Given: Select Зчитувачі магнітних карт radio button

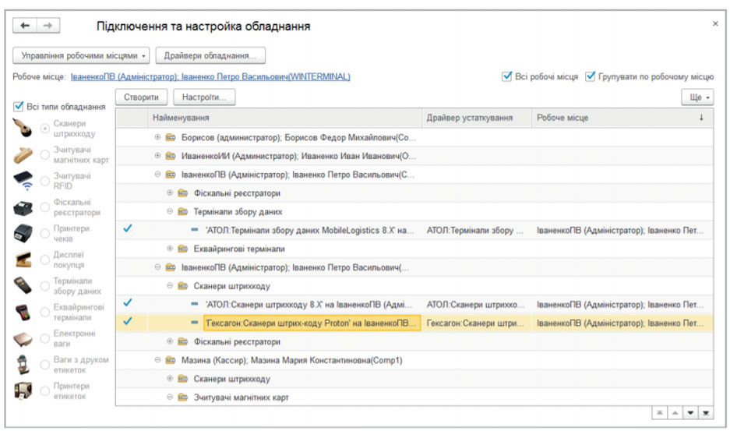Looking at the screenshot, I should pyautogui.click(x=44, y=154).
